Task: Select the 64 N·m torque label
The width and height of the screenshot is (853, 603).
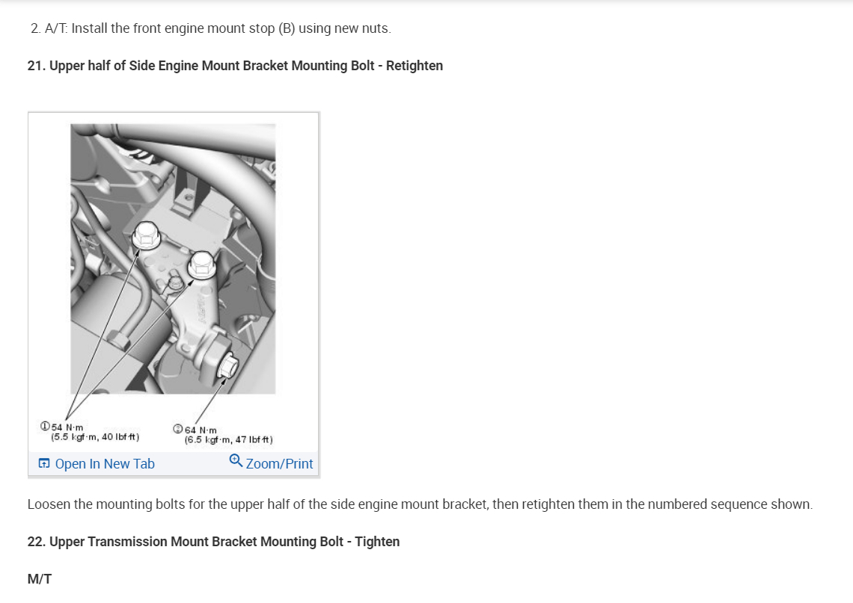Action: tap(201, 430)
